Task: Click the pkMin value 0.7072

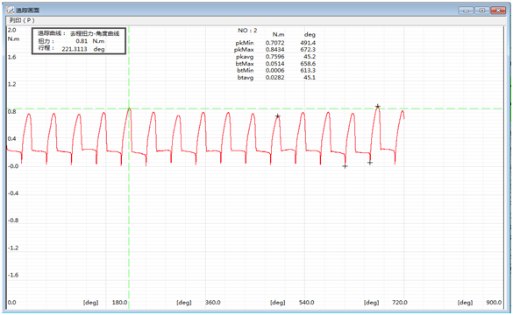Action: coord(274,43)
